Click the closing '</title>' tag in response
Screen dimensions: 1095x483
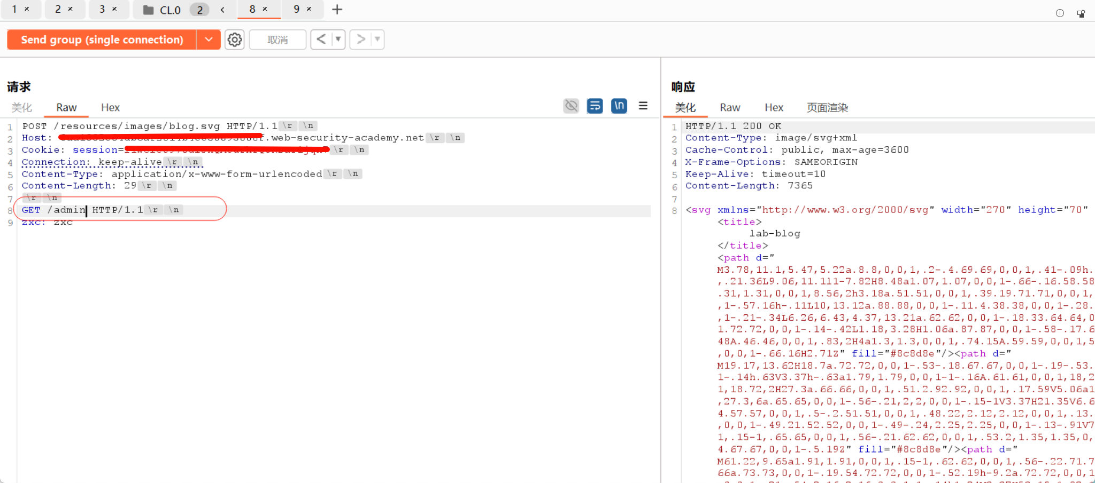click(743, 246)
